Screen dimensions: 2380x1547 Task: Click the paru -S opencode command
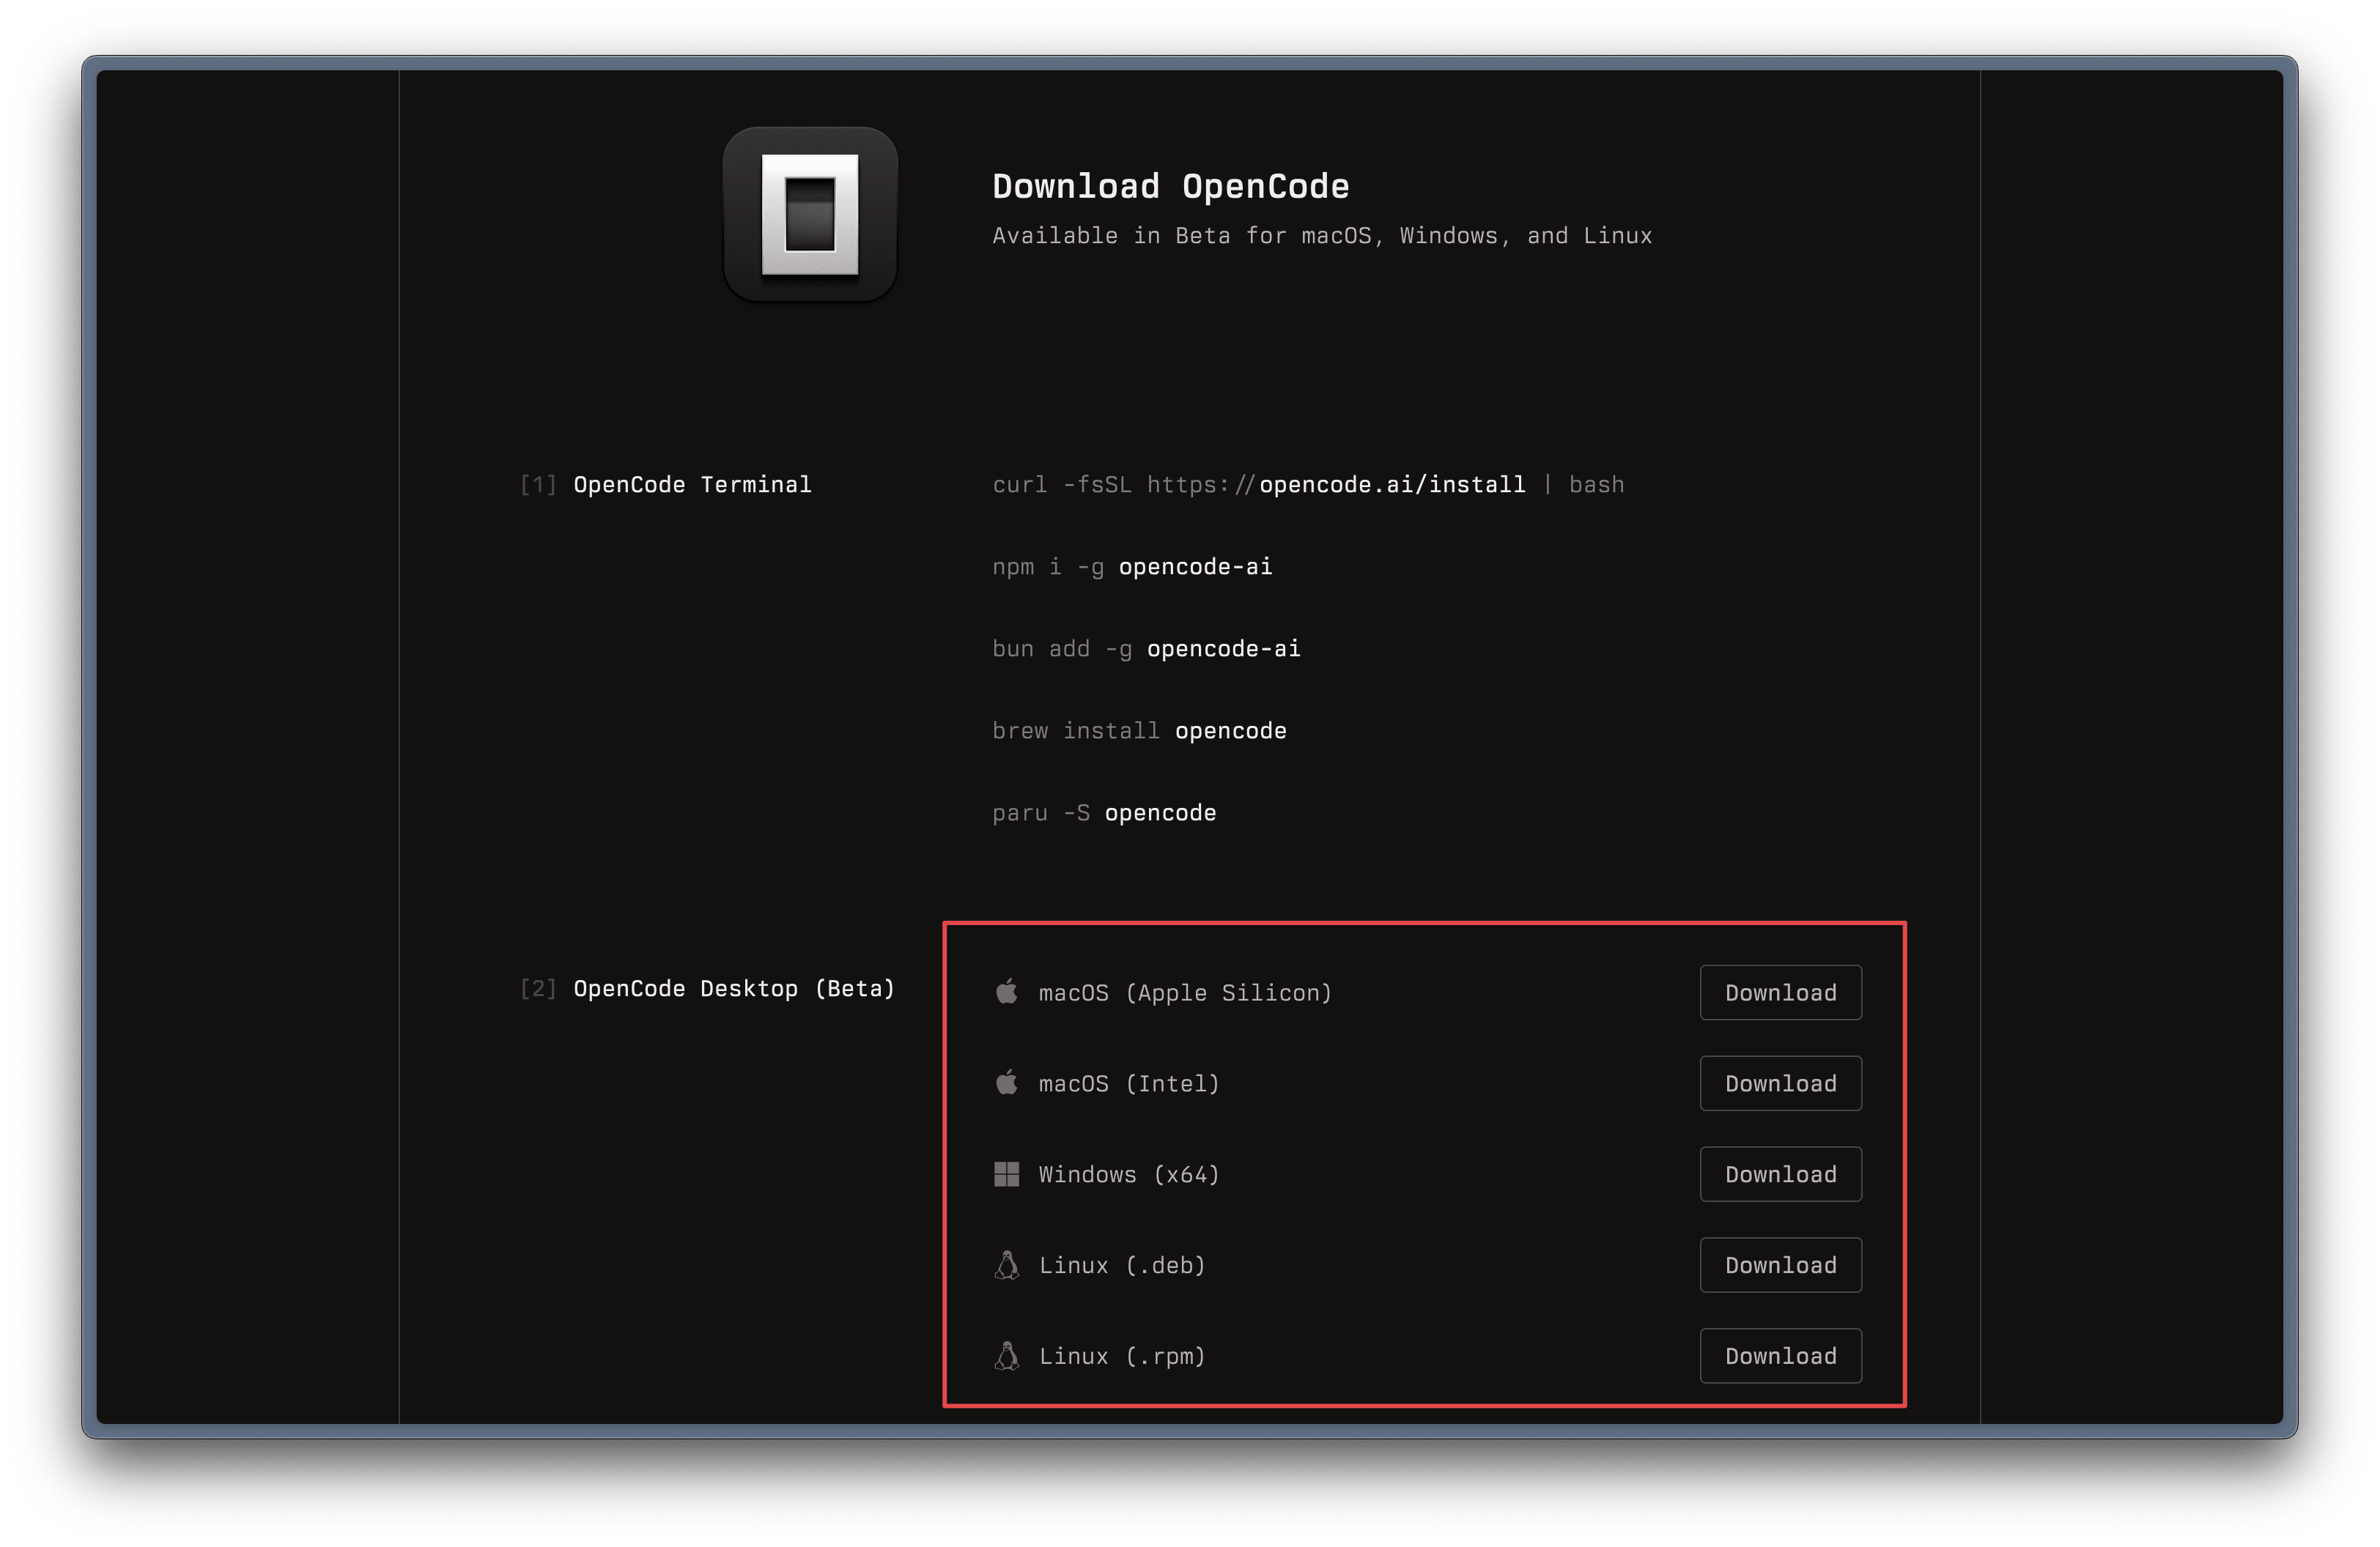pos(1103,812)
